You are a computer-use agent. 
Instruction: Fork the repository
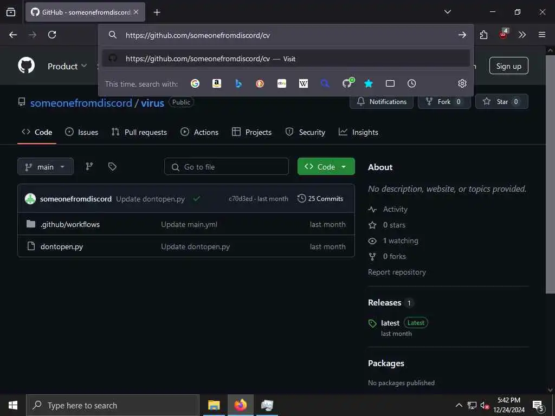(444, 101)
